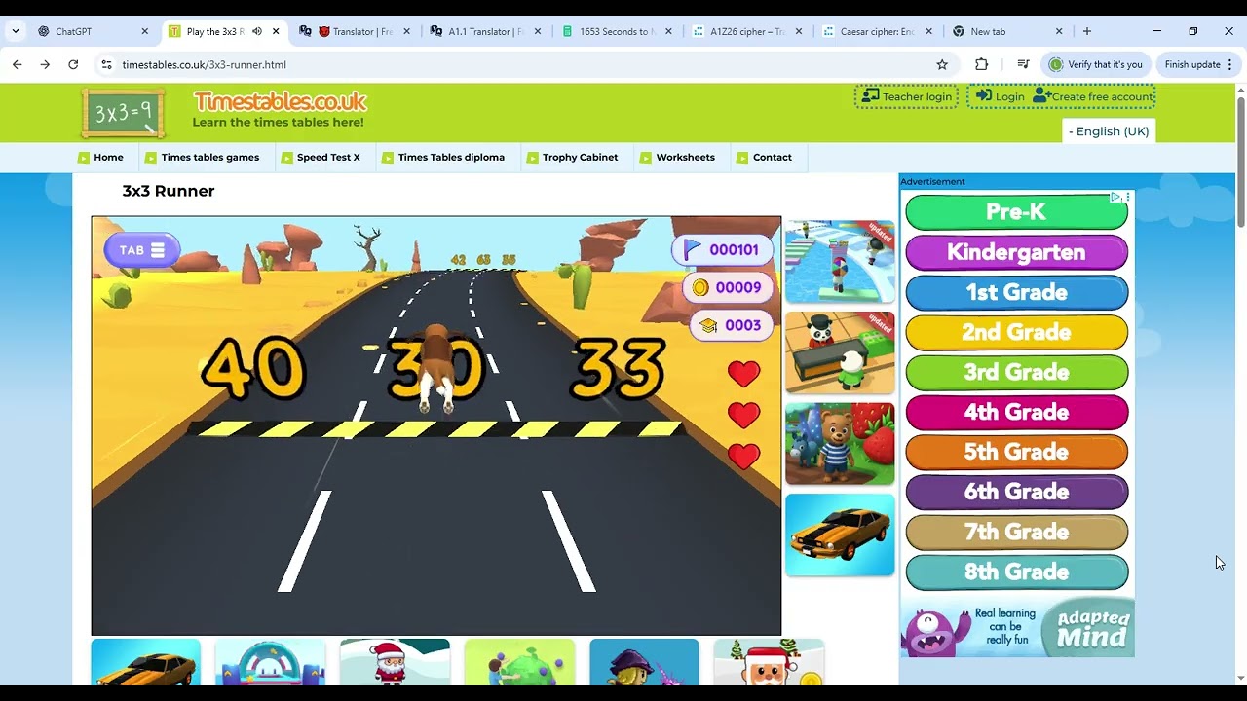The width and height of the screenshot is (1247, 701).
Task: Click the browser forward arrow
Action: [x=45, y=64]
